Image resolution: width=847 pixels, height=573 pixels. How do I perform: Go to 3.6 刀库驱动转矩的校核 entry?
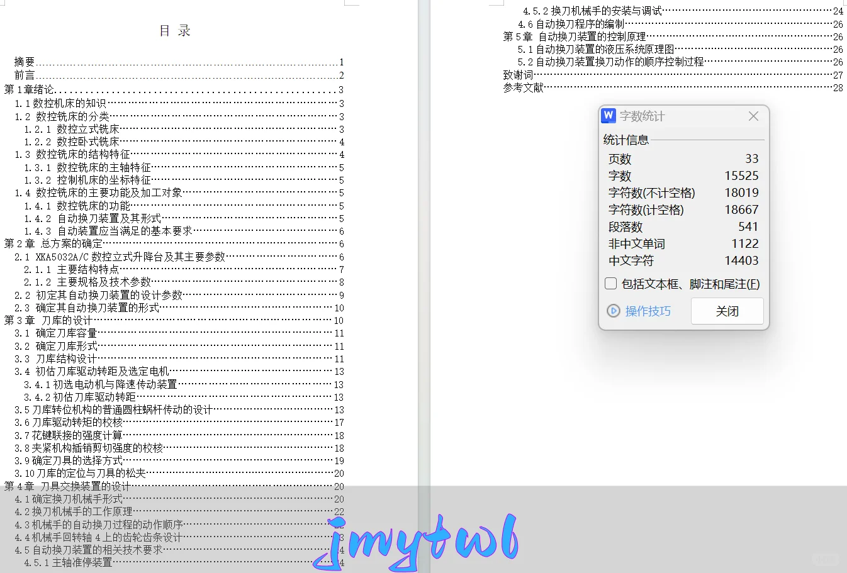(179, 422)
